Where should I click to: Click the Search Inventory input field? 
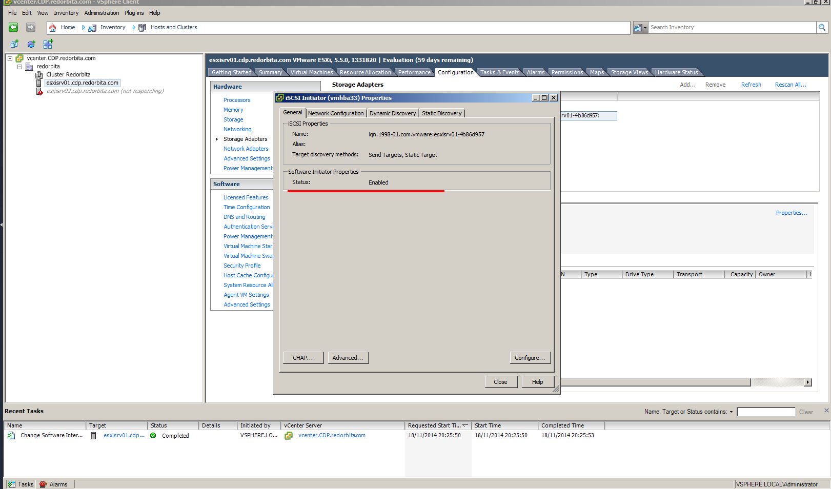[731, 28]
